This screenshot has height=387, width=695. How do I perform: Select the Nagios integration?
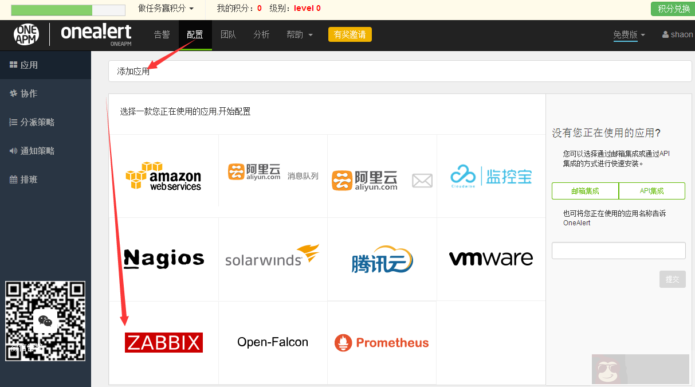click(x=163, y=259)
